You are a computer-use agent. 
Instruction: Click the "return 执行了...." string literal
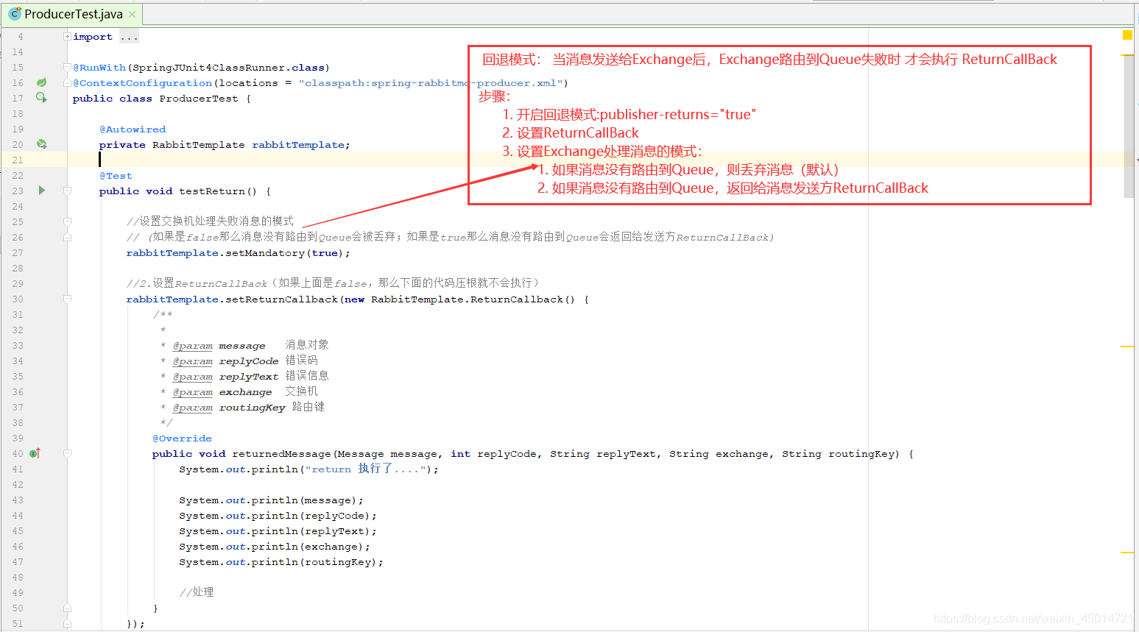(x=365, y=469)
